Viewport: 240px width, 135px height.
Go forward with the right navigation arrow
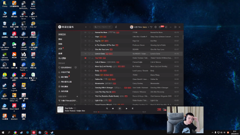tap(90, 27)
